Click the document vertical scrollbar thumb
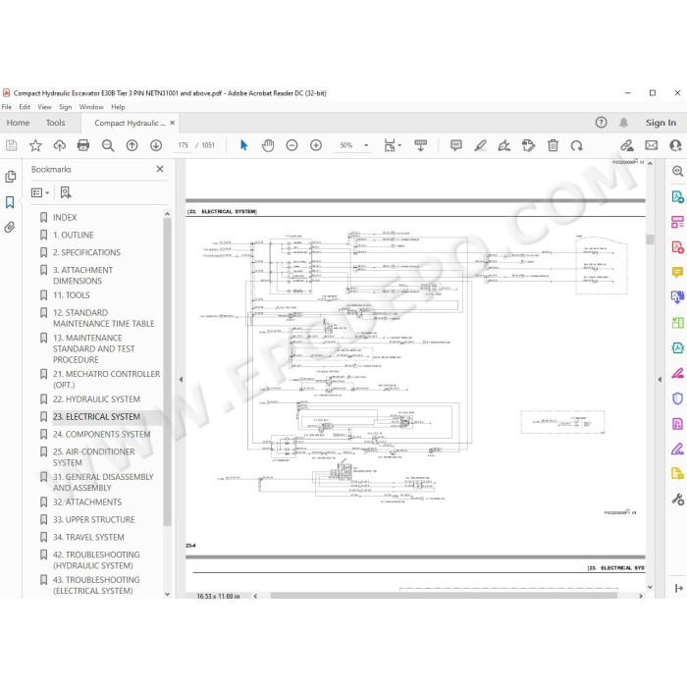Viewport: 687px width, 687px height. (650, 239)
